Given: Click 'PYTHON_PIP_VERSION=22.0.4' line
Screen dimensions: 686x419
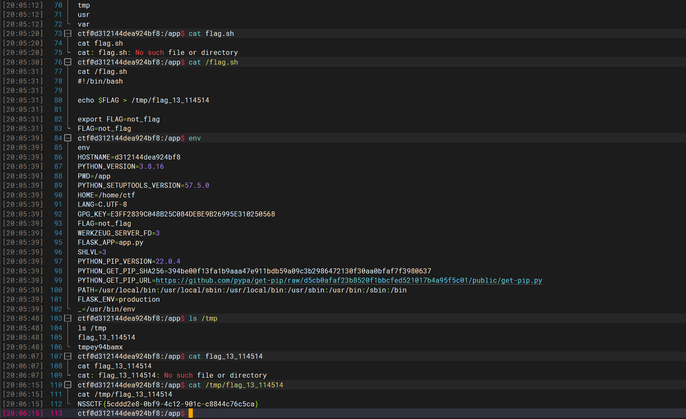Looking at the screenshot, I should pyautogui.click(x=129, y=261).
